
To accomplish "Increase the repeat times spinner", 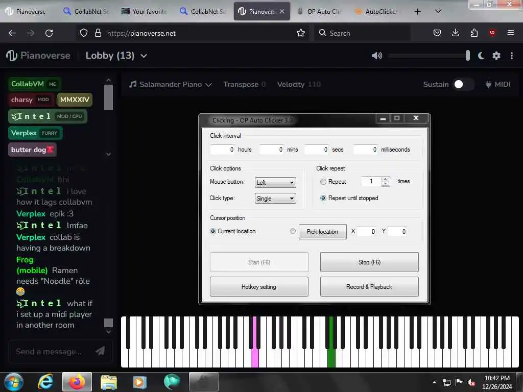I will point(386,179).
